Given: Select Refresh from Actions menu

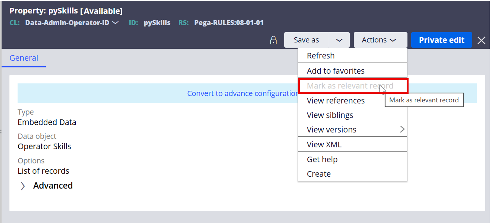Looking at the screenshot, I should point(321,56).
